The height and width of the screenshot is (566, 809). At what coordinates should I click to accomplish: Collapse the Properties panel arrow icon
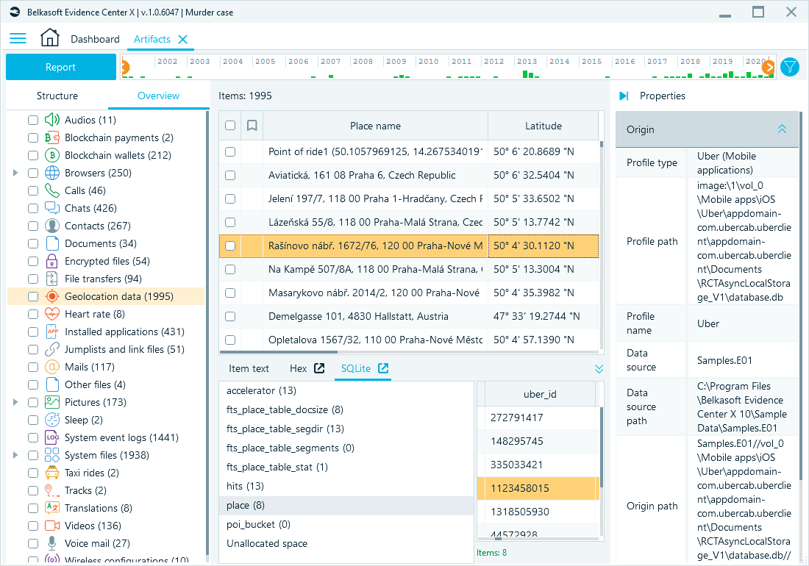pos(624,96)
